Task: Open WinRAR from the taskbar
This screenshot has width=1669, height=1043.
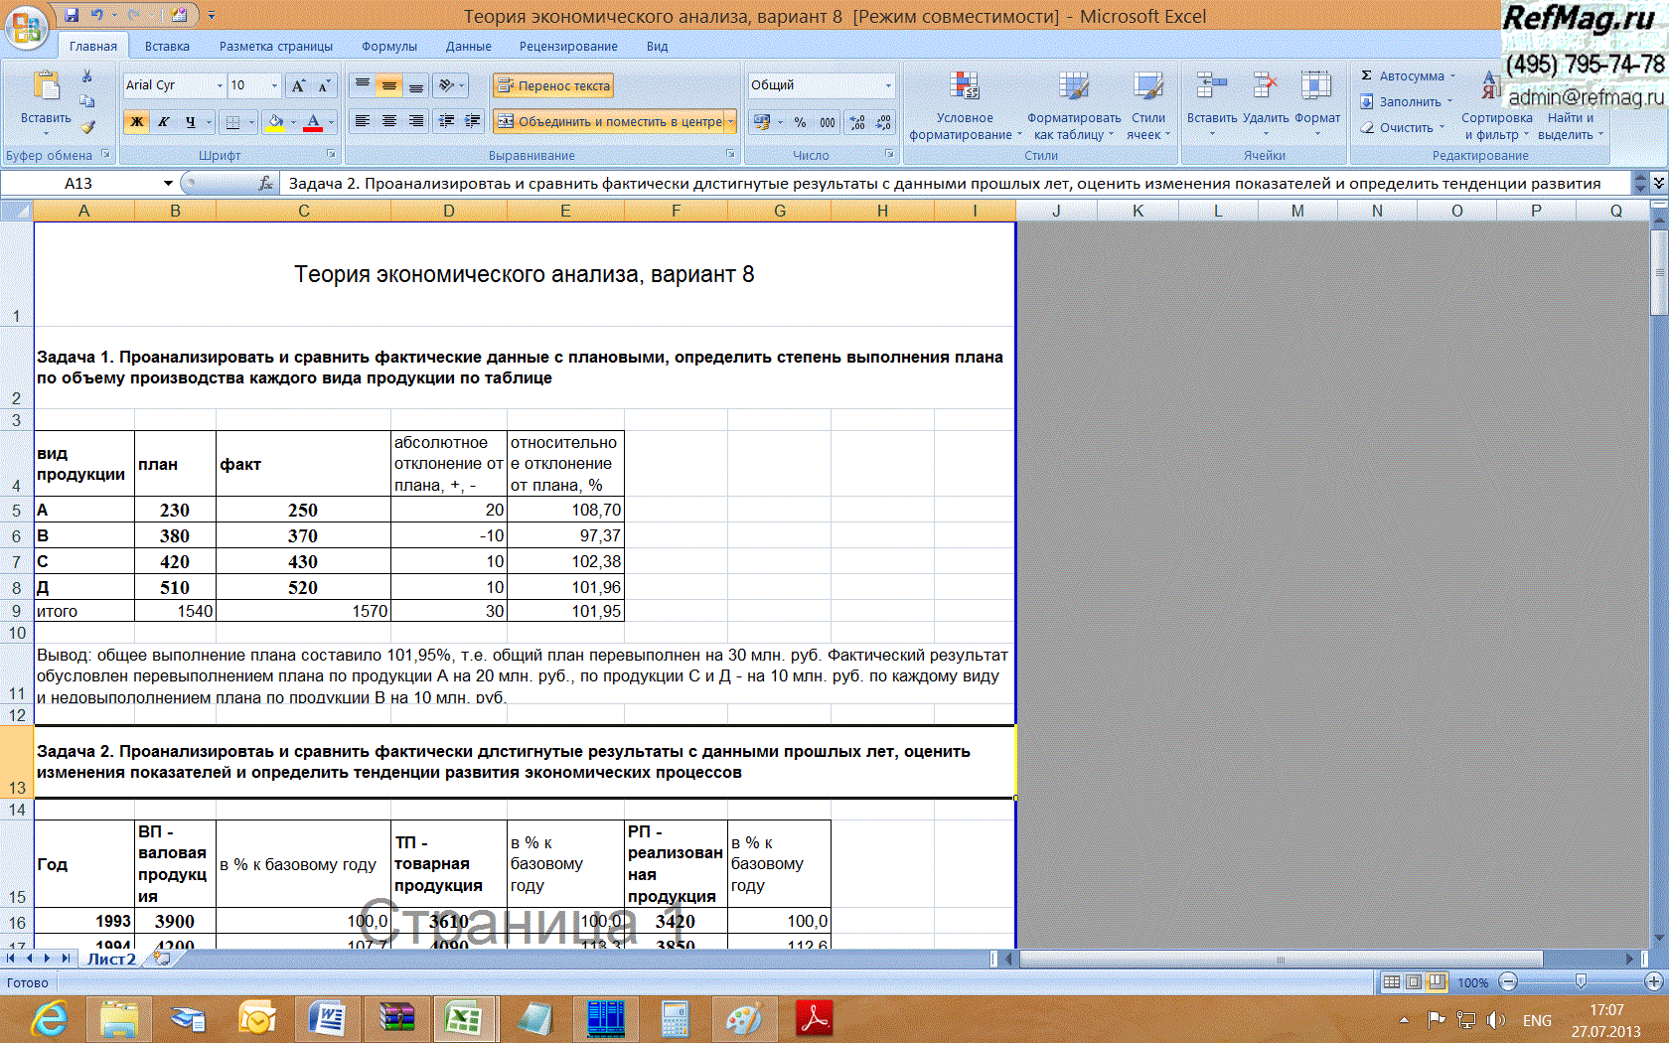Action: [x=397, y=1019]
